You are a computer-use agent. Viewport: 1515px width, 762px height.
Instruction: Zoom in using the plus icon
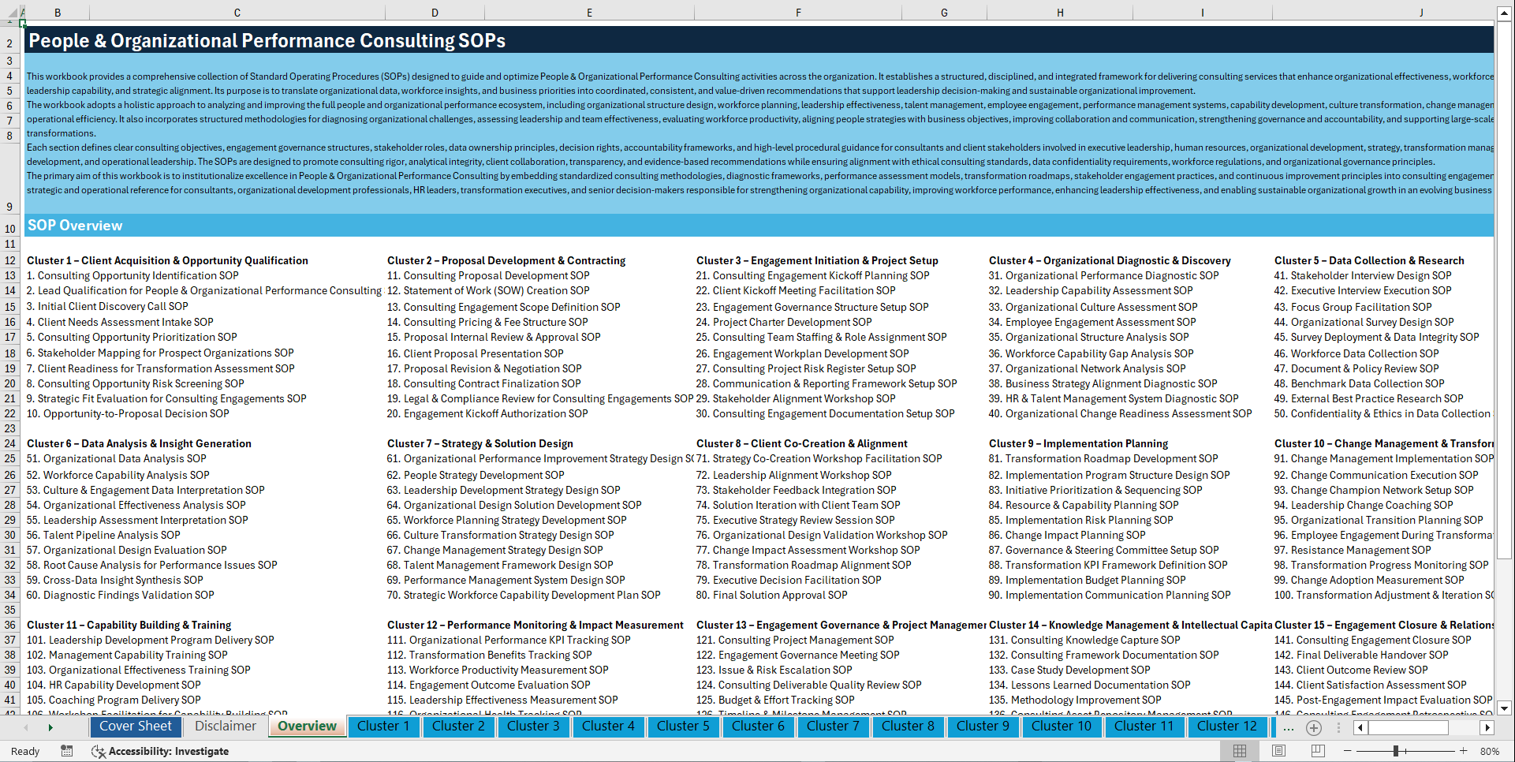pyautogui.click(x=1463, y=751)
